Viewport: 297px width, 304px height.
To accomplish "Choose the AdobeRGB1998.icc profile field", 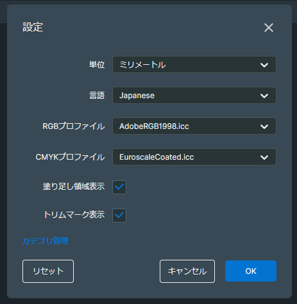I will 194,126.
